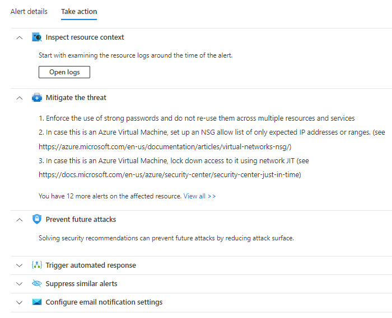Open the View all alerts link

tap(199, 196)
